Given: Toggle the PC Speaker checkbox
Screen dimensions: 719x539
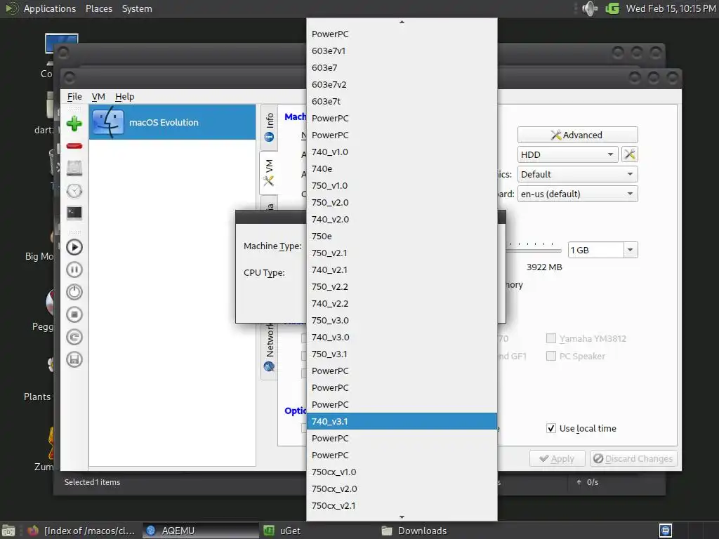Looking at the screenshot, I should pos(551,356).
